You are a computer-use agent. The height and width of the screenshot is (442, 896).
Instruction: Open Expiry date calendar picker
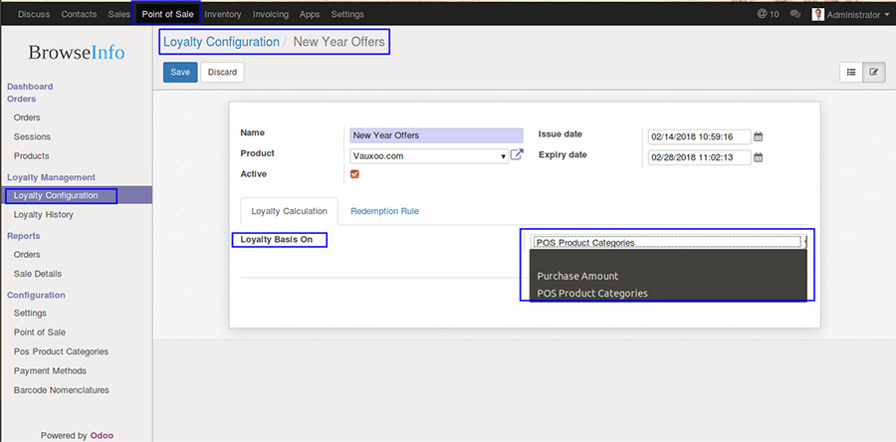[x=758, y=157]
